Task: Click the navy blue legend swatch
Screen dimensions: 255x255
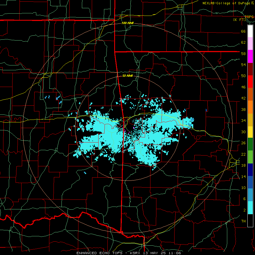Action: (250, 170)
